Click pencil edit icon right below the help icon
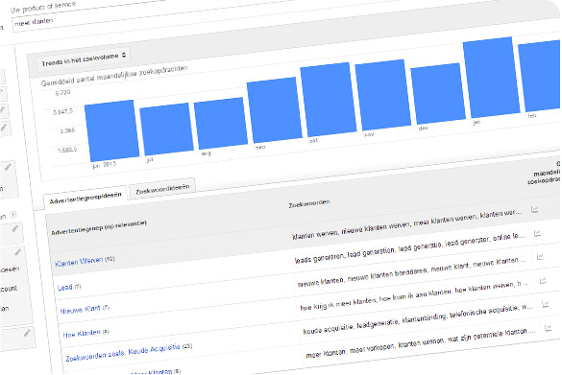This screenshot has height=375, width=562. [14, 228]
